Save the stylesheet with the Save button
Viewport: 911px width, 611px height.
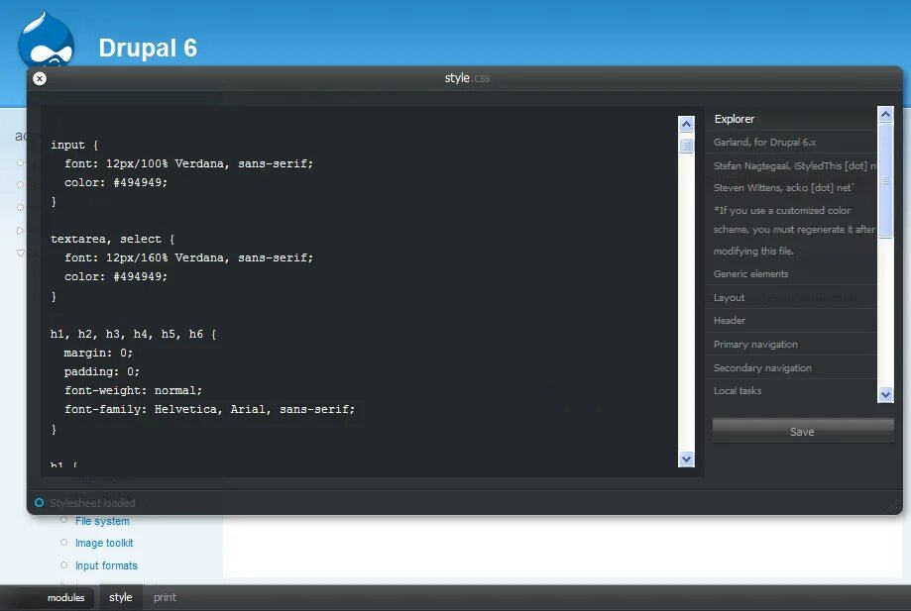point(802,431)
